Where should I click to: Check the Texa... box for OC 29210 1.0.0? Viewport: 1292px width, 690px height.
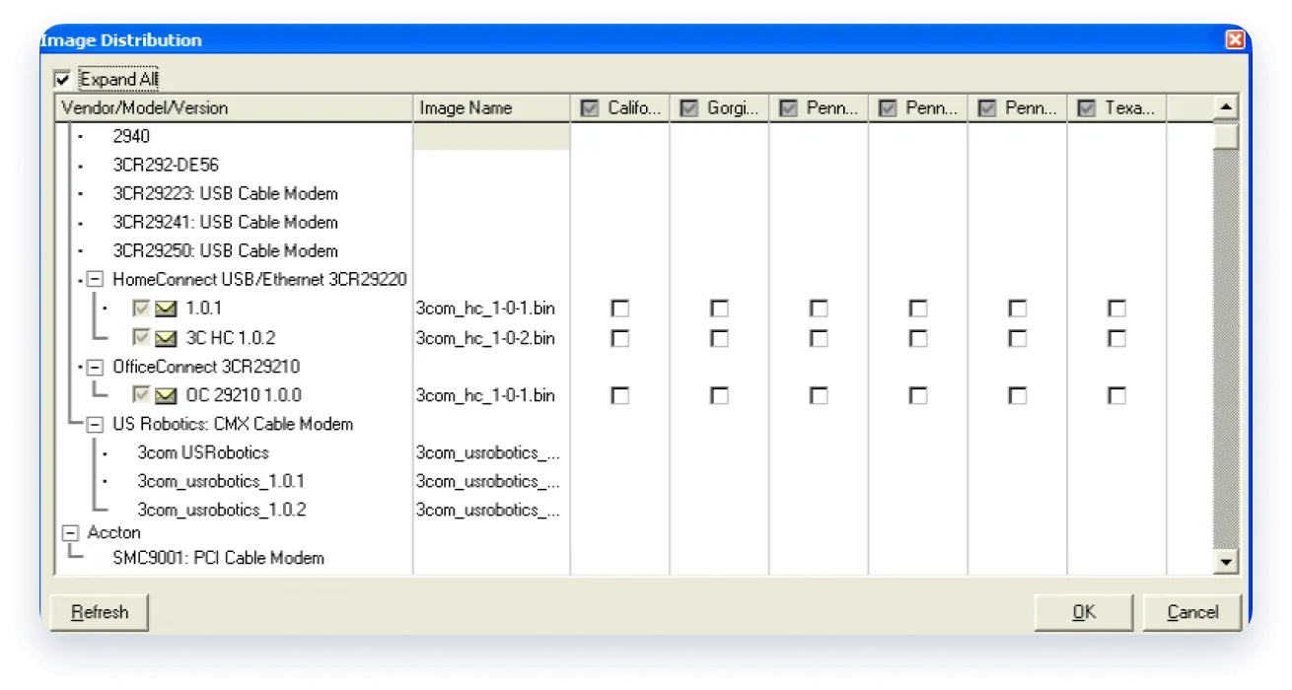tap(1116, 395)
